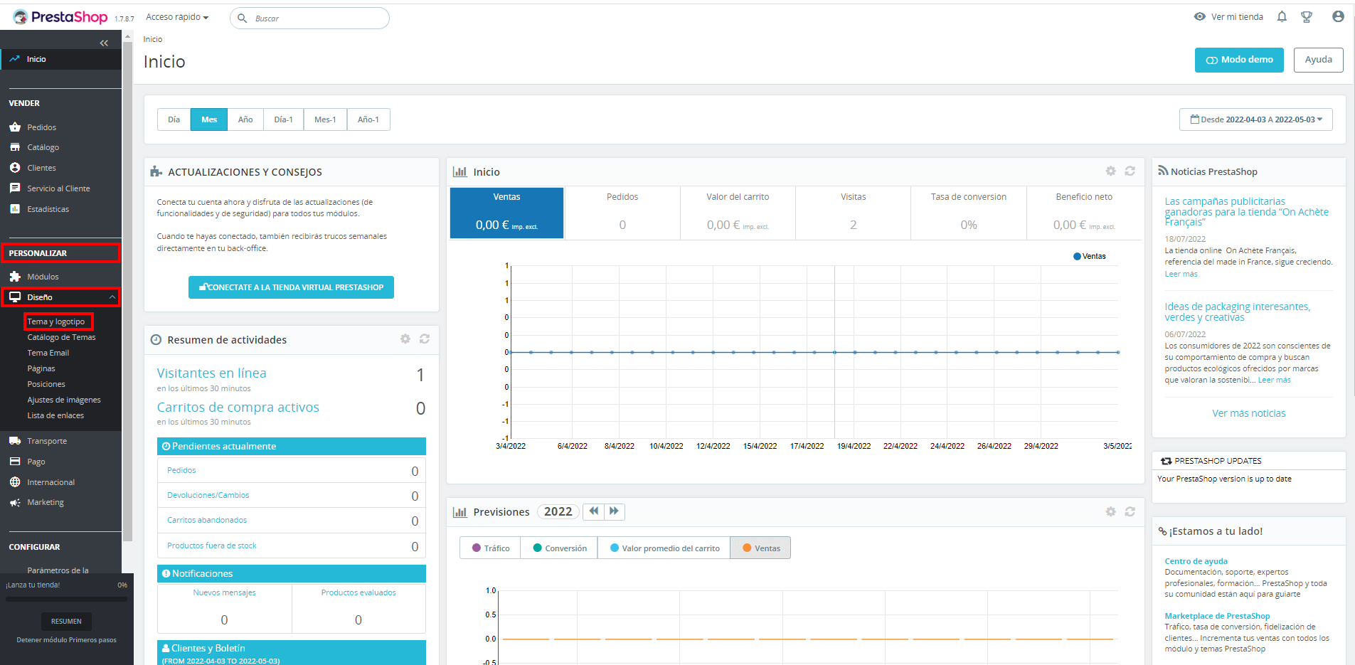Open settings gear of Inicio chart panel

pyautogui.click(x=1110, y=171)
